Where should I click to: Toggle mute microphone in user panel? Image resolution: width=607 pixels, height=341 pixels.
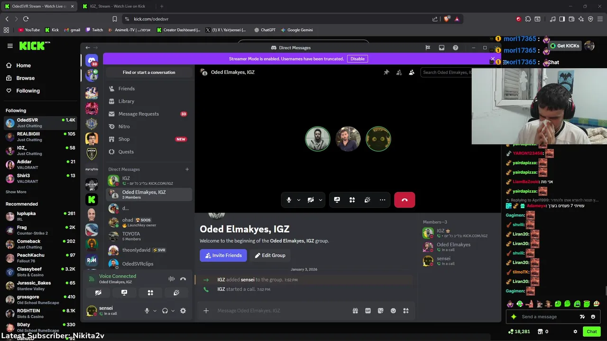click(x=147, y=311)
